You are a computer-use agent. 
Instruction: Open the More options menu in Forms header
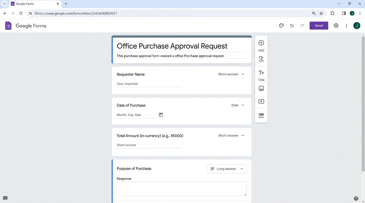click(x=346, y=26)
